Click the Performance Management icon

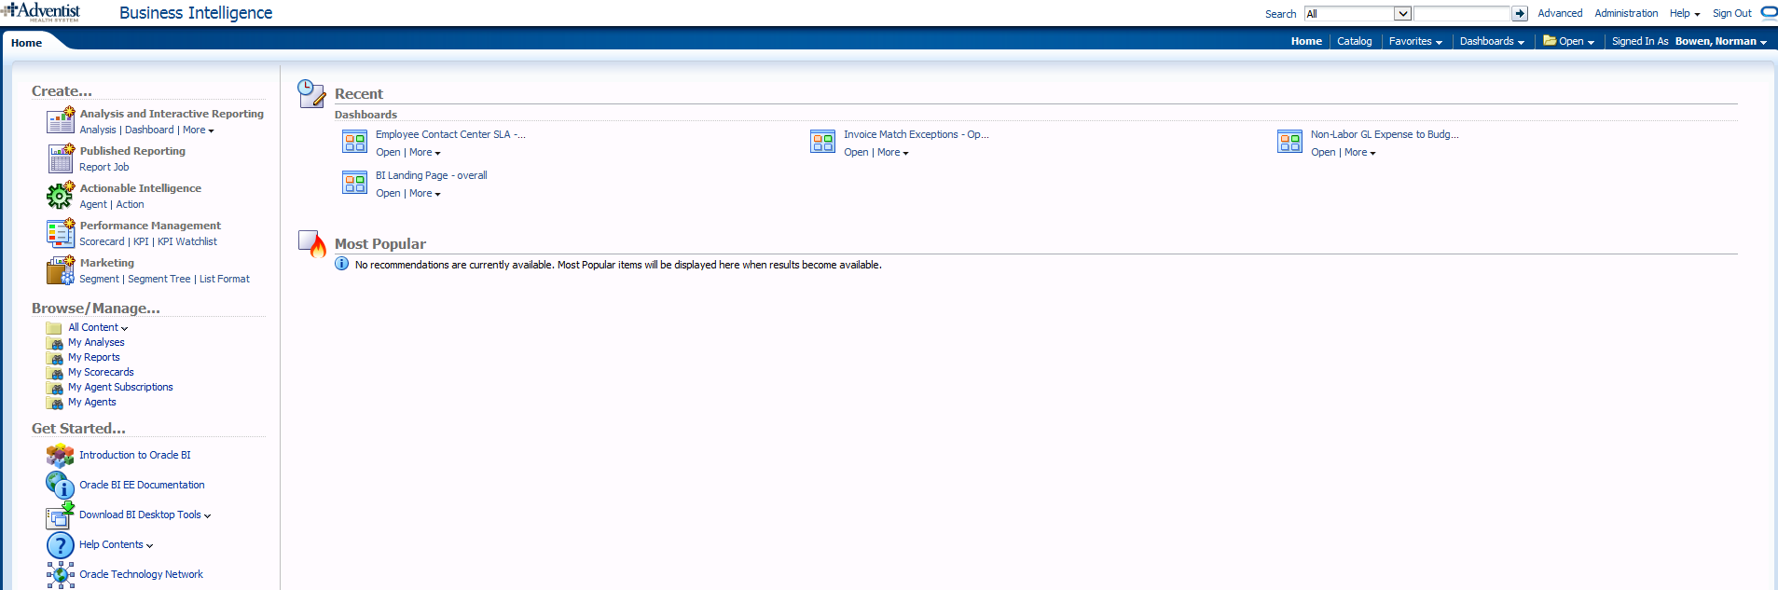[61, 233]
